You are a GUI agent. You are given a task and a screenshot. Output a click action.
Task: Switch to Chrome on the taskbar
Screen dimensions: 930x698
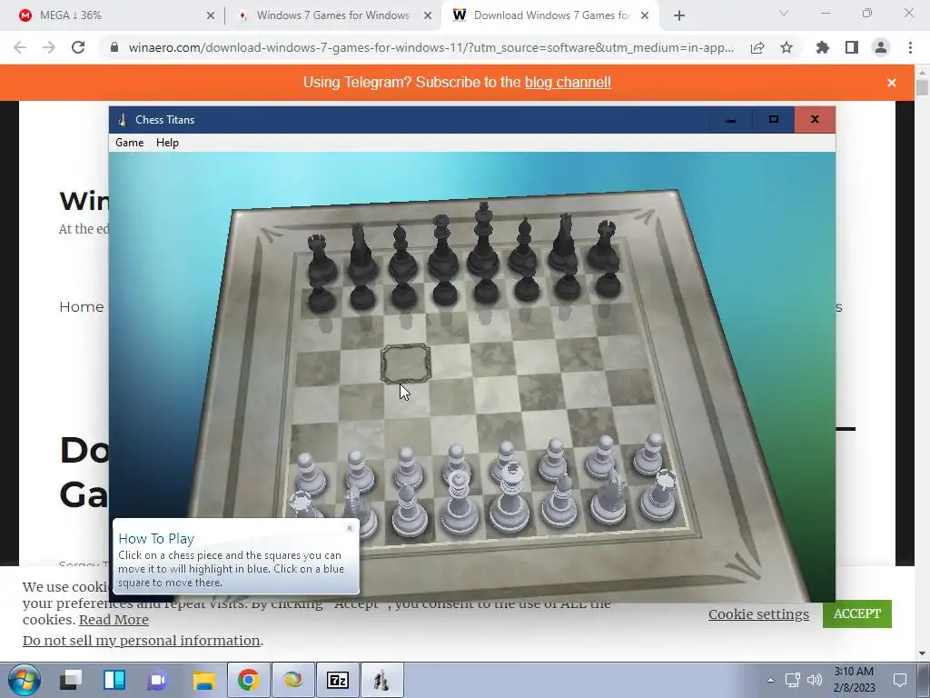249,680
